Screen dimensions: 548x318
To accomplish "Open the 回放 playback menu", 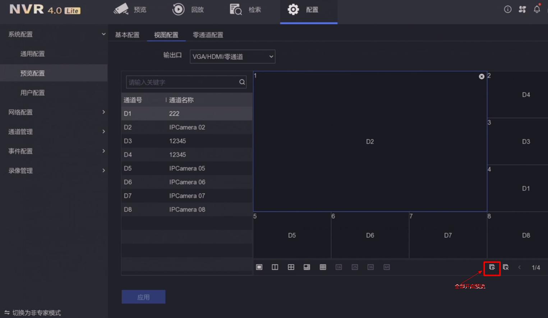I will 188,10.
